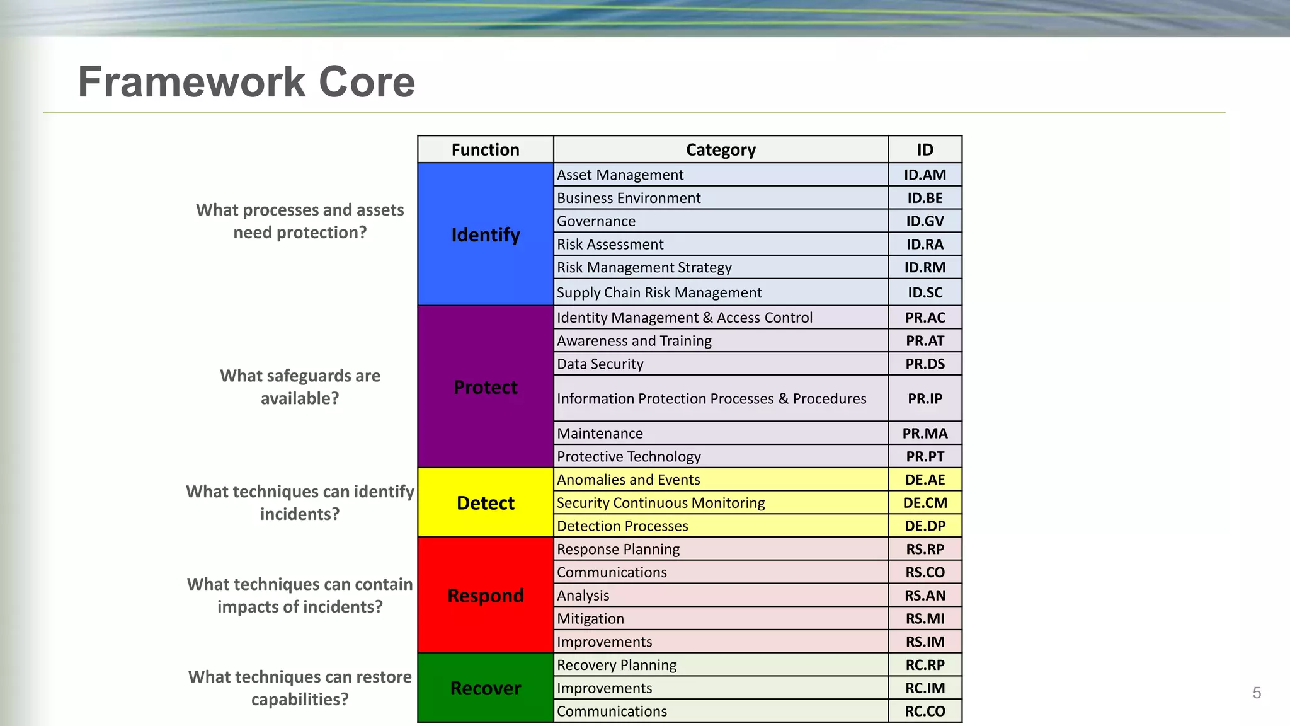Select the yellow Detect function cell

486,503
